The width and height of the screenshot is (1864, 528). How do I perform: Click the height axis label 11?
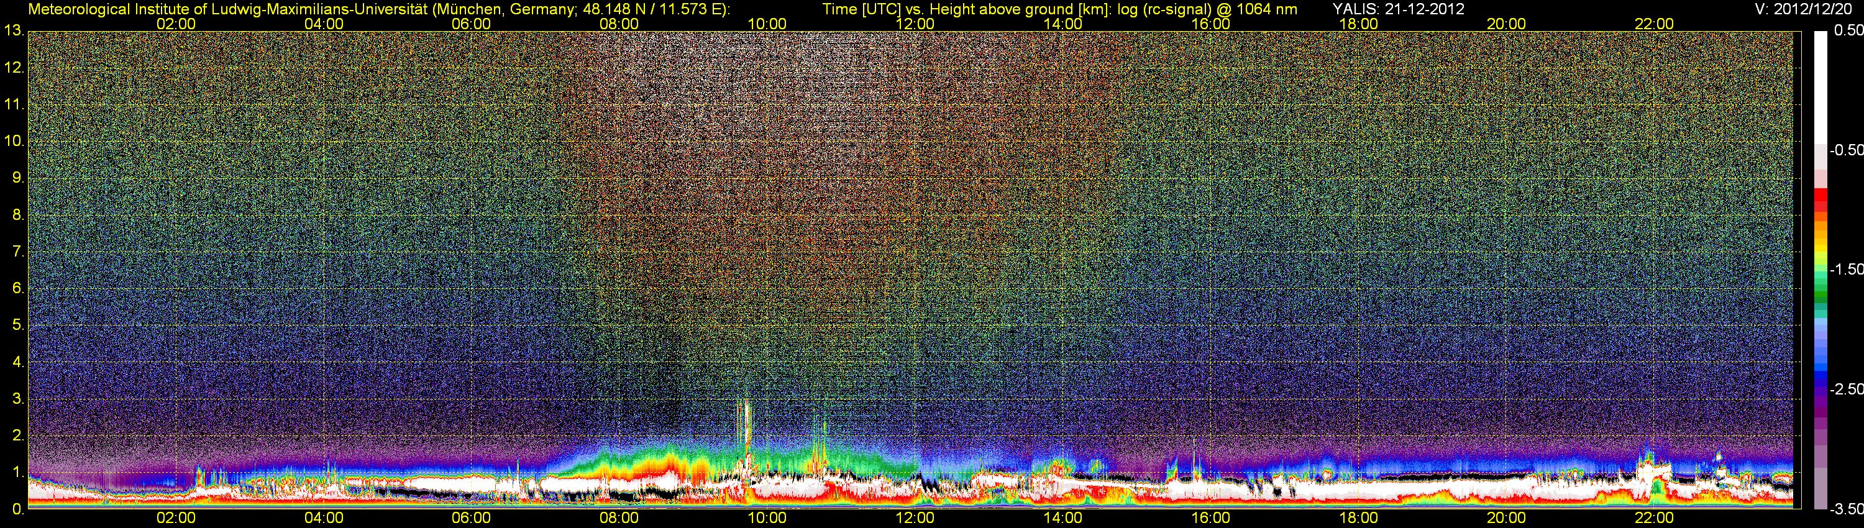(x=13, y=105)
